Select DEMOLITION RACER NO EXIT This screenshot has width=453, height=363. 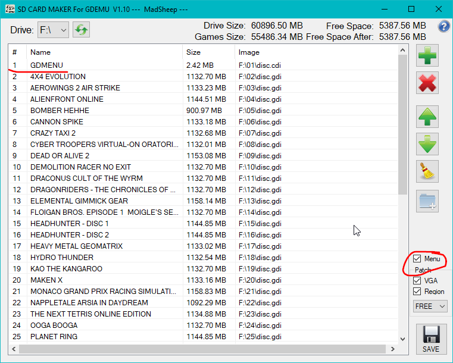click(203, 167)
